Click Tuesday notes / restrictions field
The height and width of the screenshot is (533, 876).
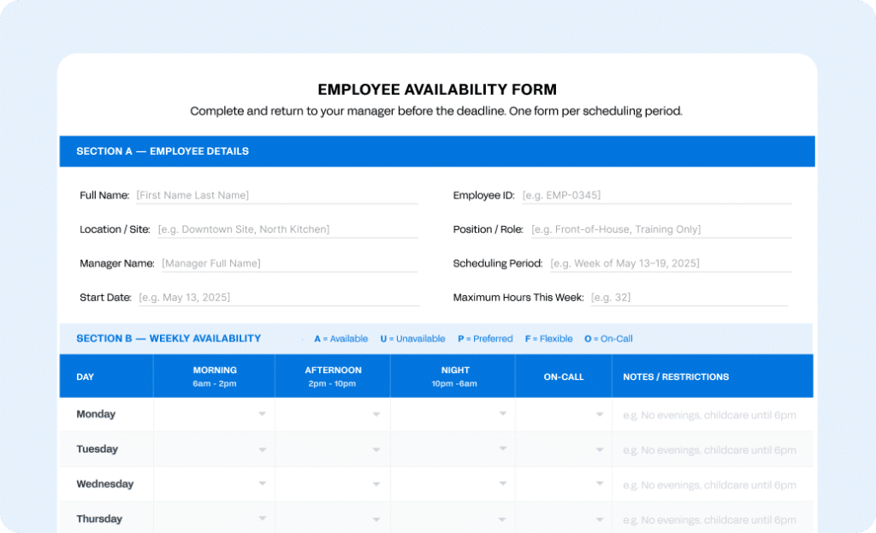coord(713,450)
